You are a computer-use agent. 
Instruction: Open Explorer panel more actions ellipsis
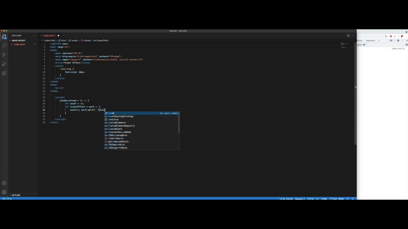[34, 36]
